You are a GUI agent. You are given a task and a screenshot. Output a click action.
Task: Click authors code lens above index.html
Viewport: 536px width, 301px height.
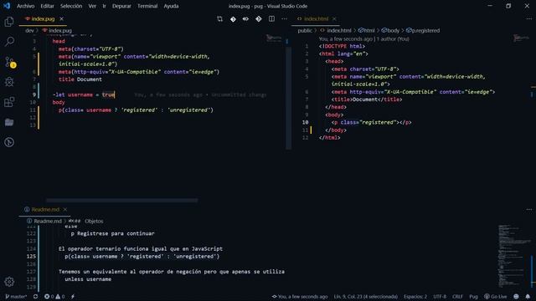pos(363,39)
